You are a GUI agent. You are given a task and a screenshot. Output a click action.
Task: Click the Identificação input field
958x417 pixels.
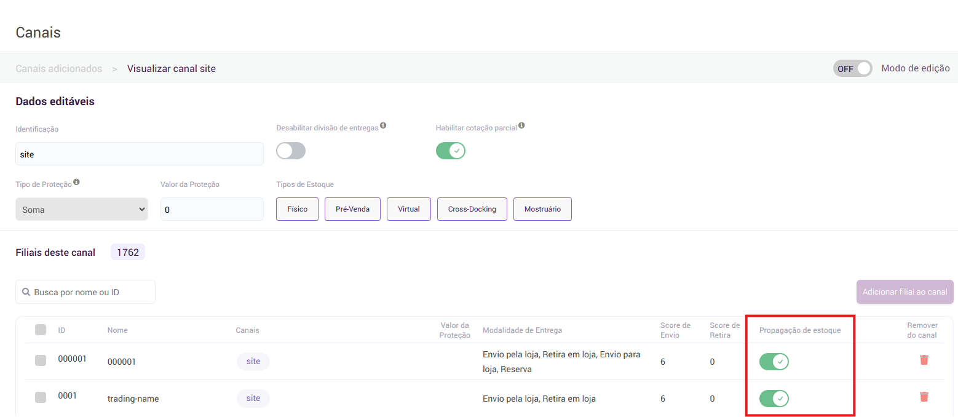point(140,154)
